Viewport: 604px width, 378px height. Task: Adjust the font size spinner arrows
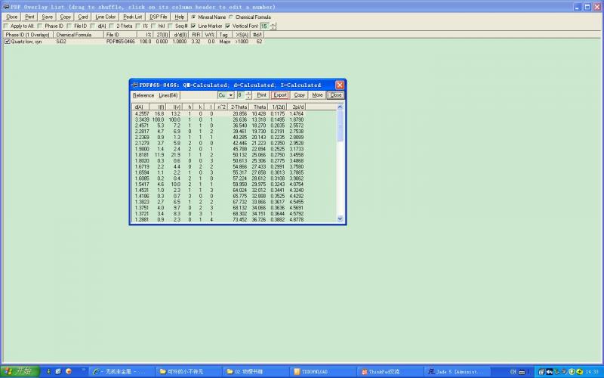(x=273, y=26)
